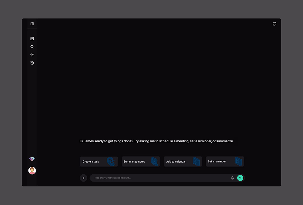This screenshot has height=205, width=303.
Task: Open James's profile avatar
Action: click(32, 171)
